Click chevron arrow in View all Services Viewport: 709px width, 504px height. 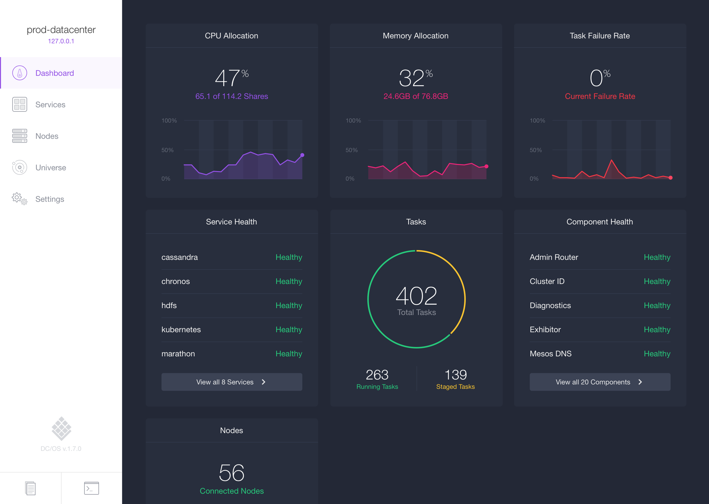(264, 382)
